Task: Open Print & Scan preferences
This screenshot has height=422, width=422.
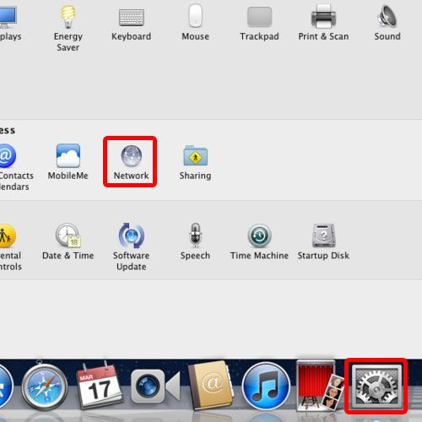Action: [323, 23]
